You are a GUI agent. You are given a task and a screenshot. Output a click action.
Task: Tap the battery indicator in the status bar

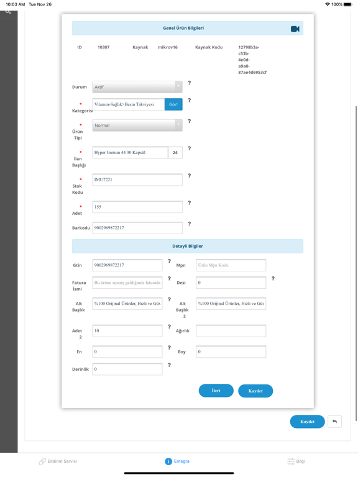[x=348, y=4]
